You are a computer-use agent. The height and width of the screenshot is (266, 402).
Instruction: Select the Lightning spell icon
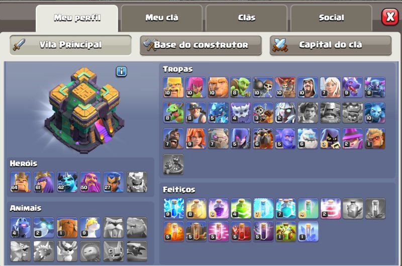click(x=174, y=209)
